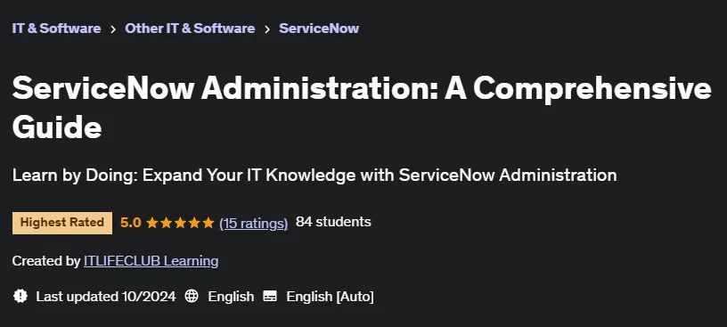Click the 84 students count
Viewport: 727px width, 327px height.
pos(333,222)
